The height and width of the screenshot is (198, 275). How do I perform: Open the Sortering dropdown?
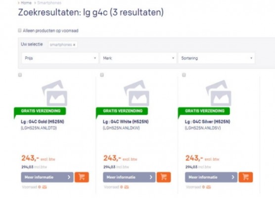(217, 58)
